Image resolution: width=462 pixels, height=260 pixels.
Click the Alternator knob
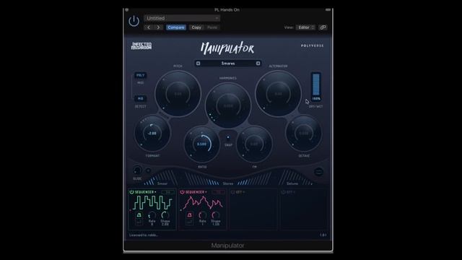tap(278, 94)
